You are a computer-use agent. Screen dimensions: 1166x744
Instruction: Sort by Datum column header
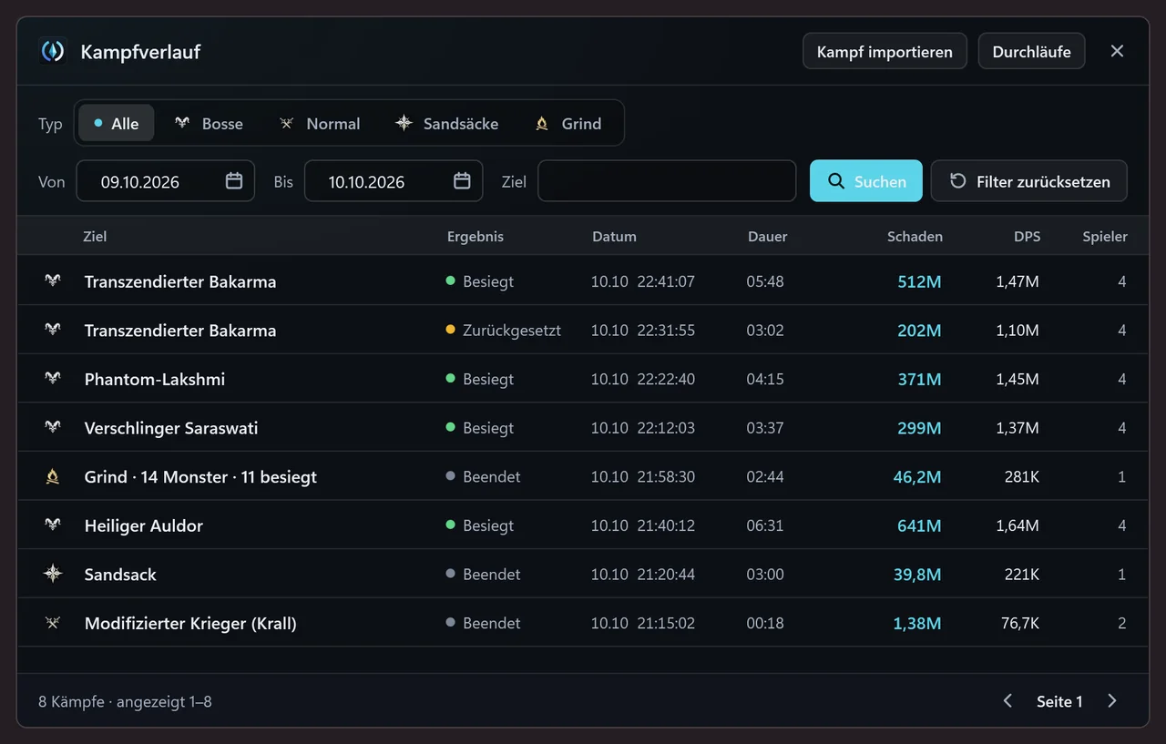[614, 236]
